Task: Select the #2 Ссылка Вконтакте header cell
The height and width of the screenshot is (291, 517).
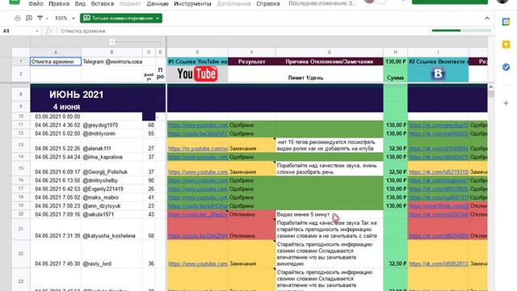Action: (438, 61)
